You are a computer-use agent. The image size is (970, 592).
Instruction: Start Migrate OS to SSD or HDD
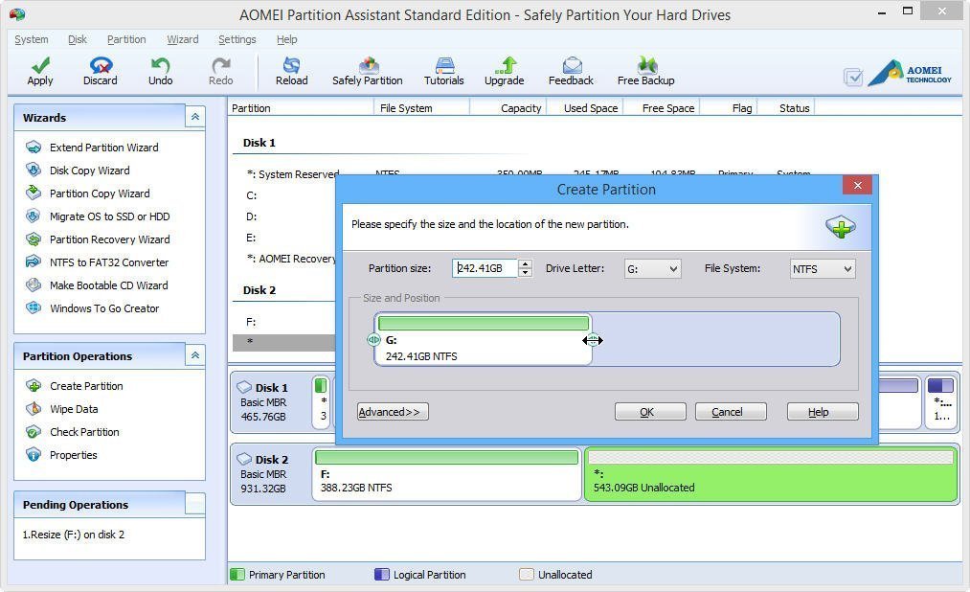pyautogui.click(x=109, y=216)
